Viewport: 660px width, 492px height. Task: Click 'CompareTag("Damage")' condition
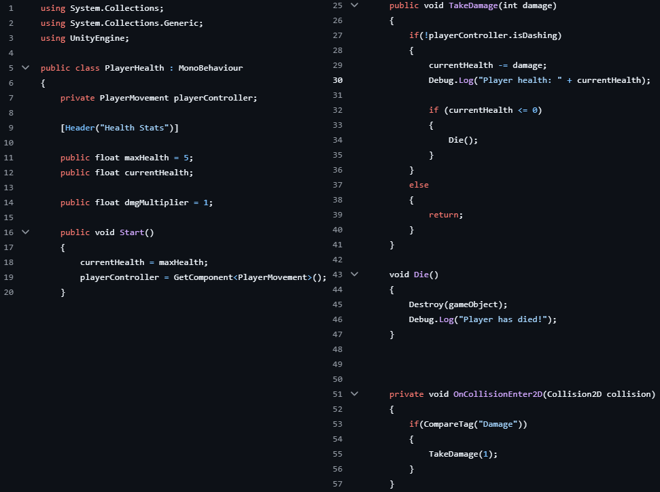click(472, 424)
